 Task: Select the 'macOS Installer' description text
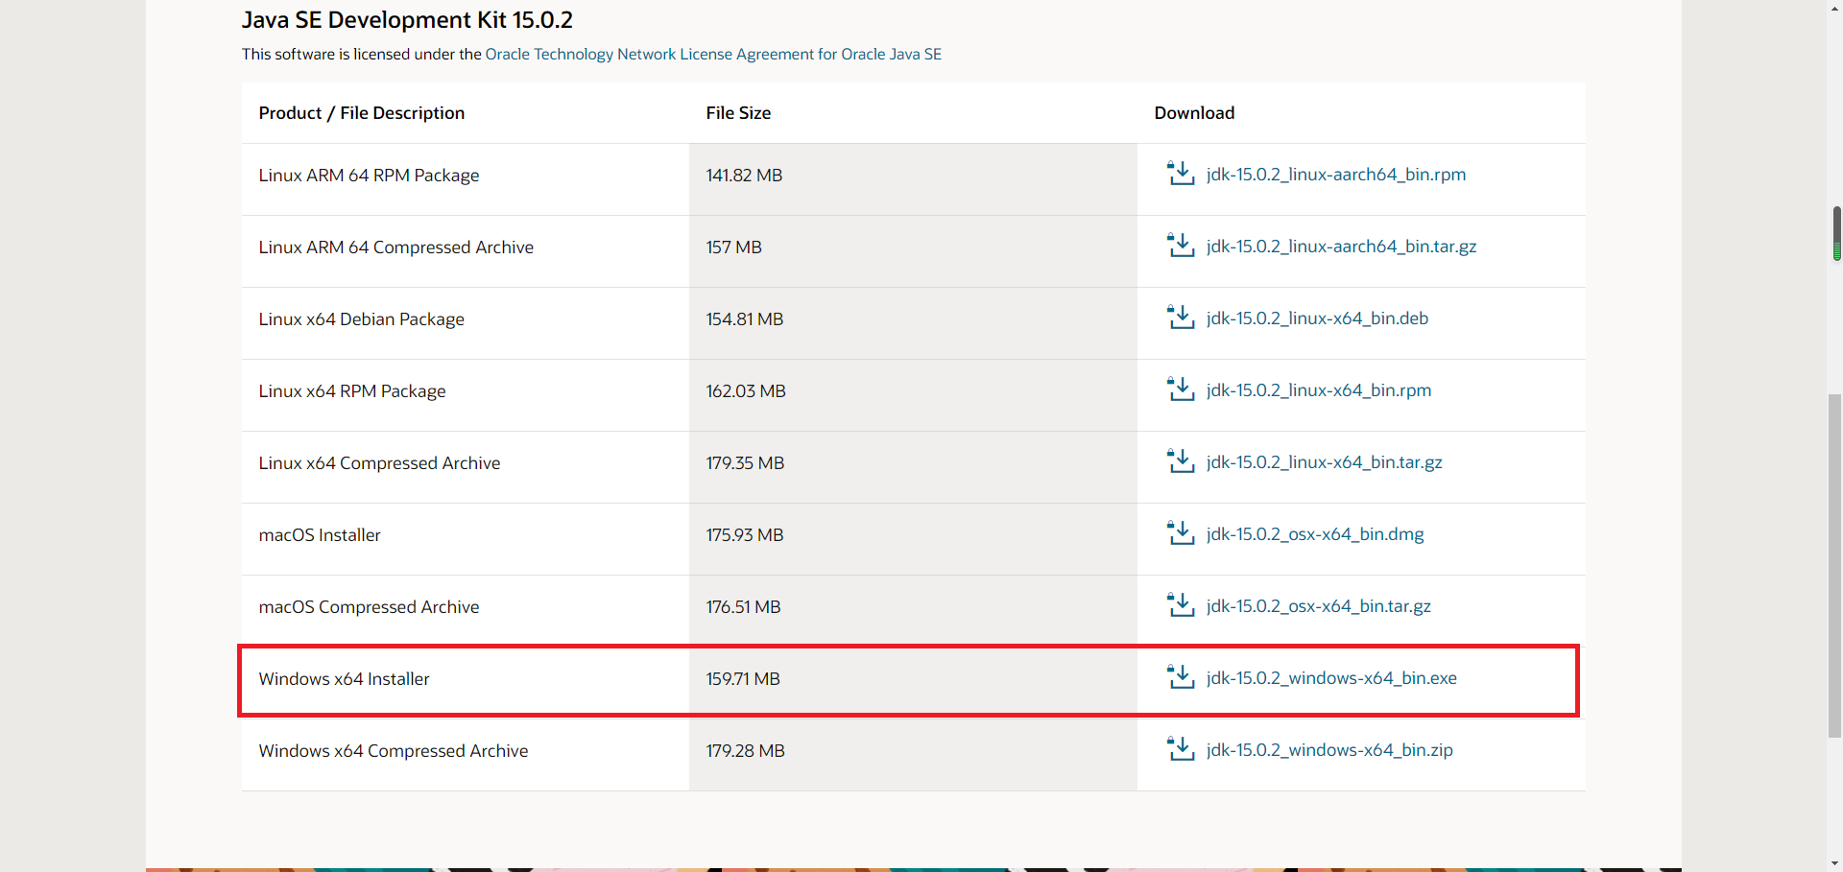click(320, 535)
